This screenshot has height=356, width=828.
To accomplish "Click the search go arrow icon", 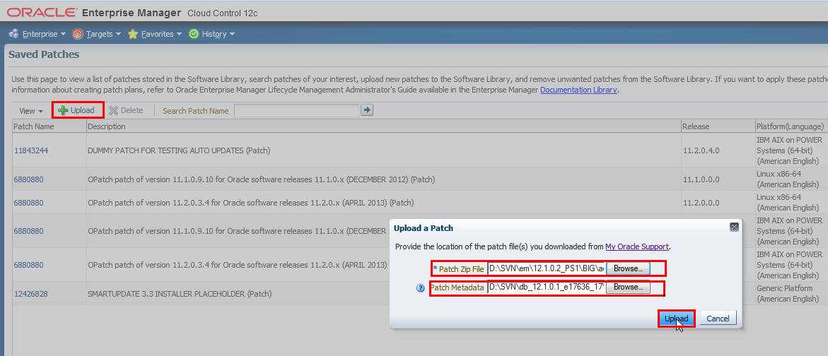I will 367,109.
